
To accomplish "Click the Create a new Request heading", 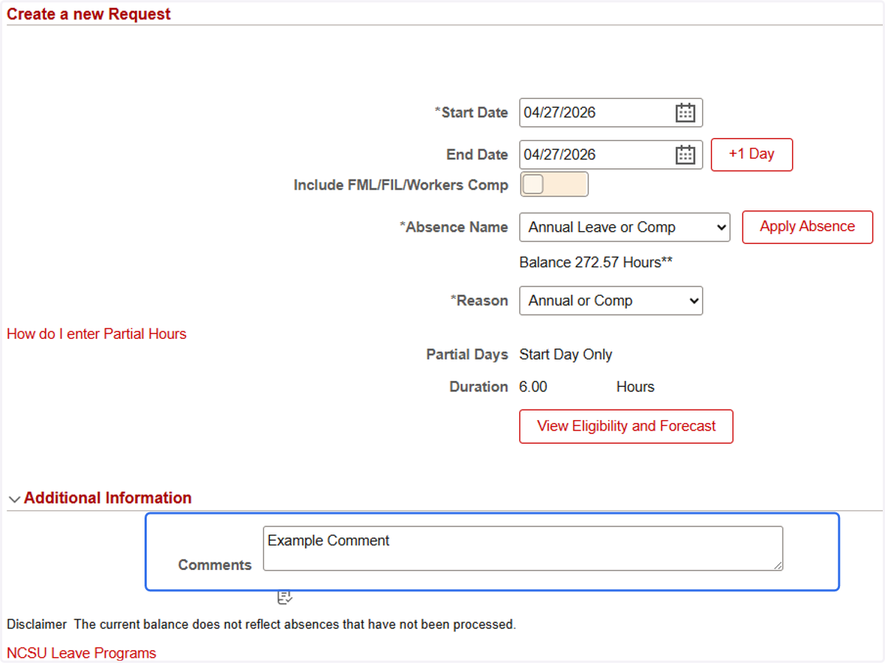I will (x=88, y=14).
